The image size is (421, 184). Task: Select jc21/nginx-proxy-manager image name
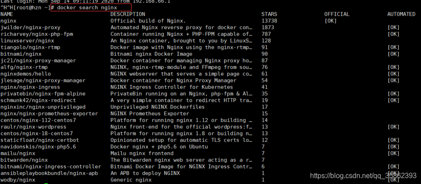coord(38,61)
